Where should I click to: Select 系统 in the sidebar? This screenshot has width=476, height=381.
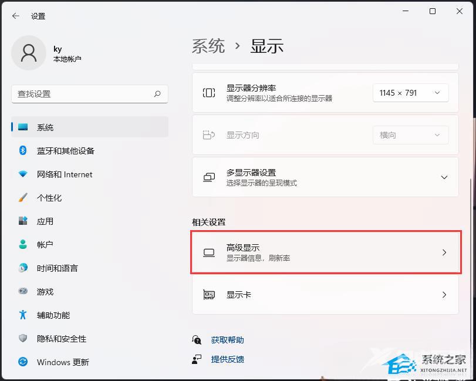(x=90, y=127)
